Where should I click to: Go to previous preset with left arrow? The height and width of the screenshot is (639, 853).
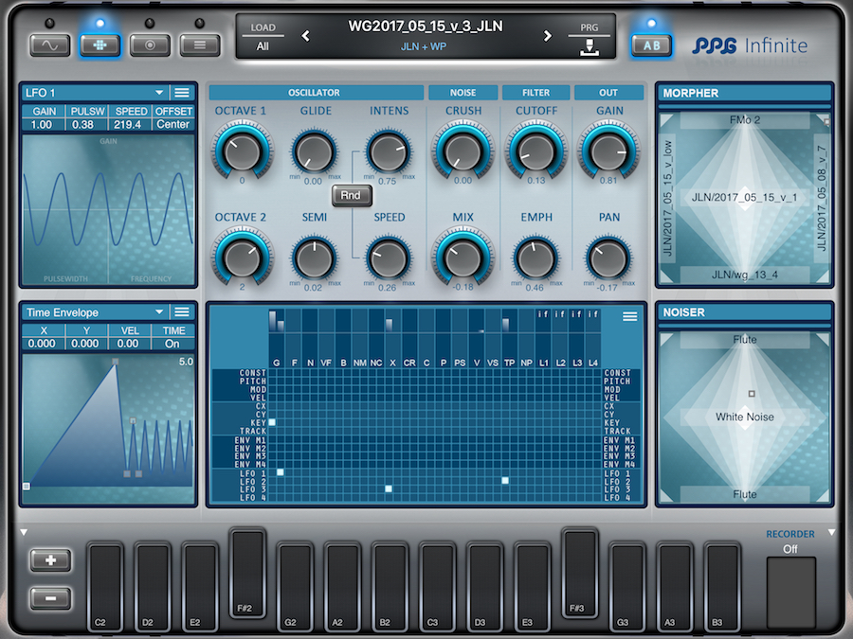click(305, 37)
